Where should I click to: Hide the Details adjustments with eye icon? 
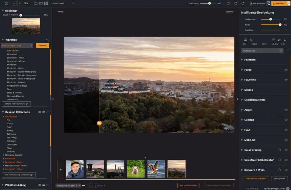point(286,90)
